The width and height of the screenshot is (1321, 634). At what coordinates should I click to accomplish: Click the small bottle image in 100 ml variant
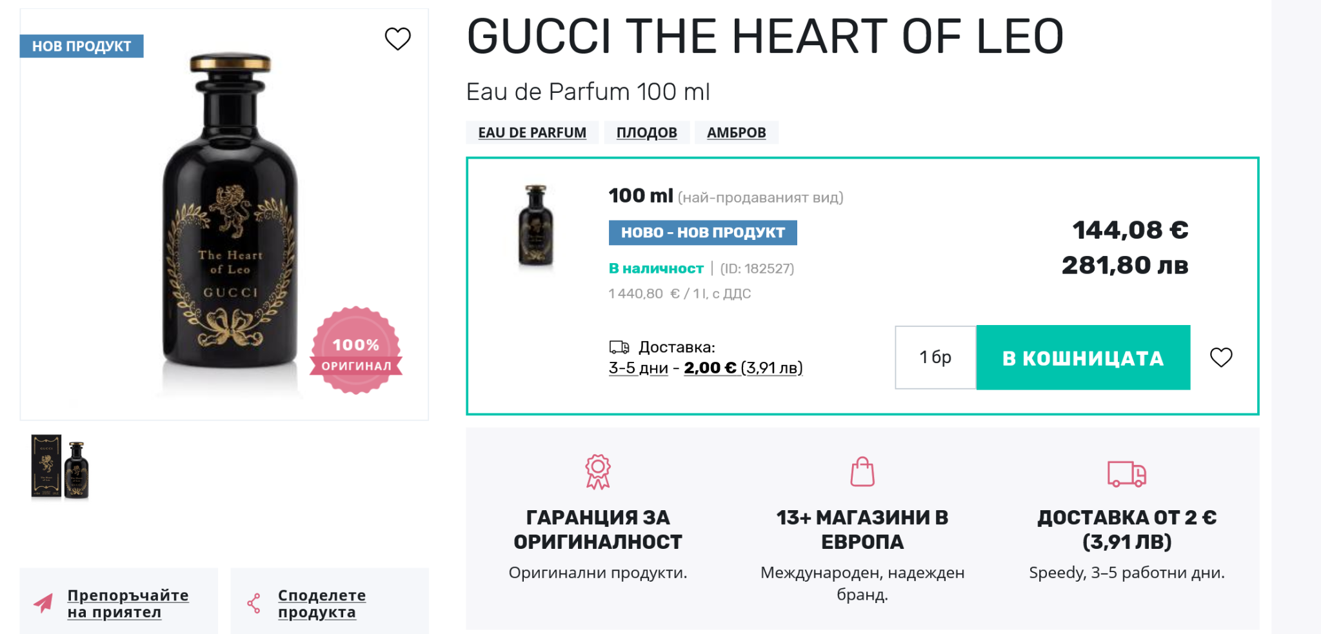[535, 226]
